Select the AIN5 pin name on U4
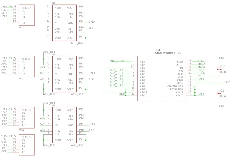230x156 pixels. [143, 77]
